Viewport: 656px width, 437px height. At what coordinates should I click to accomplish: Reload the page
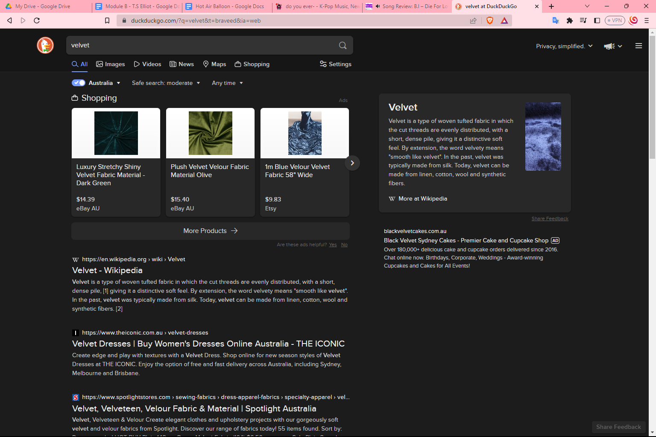37,20
